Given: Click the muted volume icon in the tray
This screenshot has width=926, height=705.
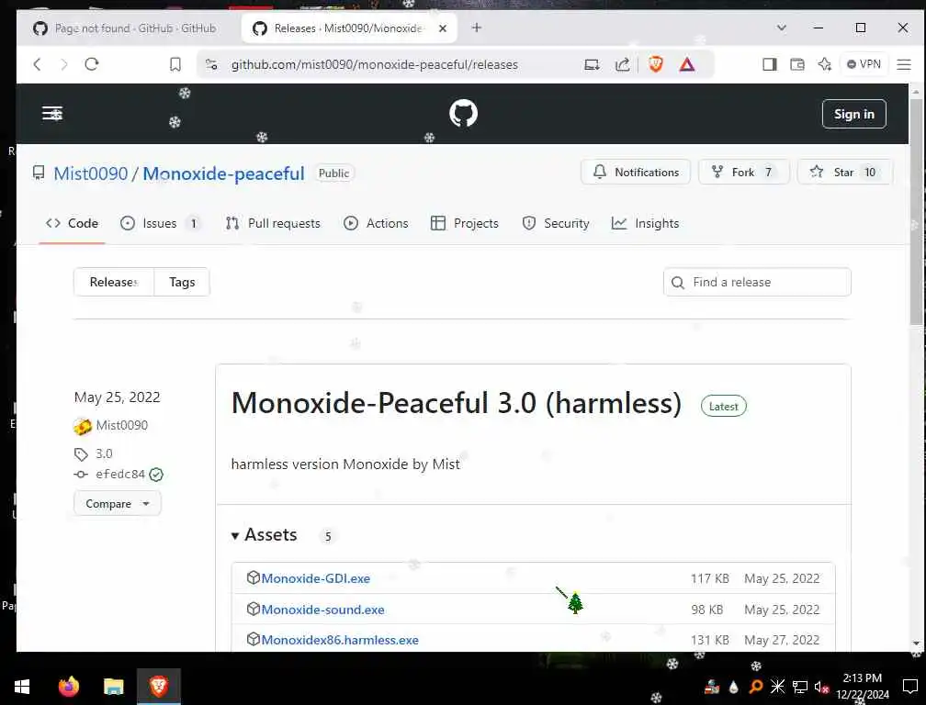Looking at the screenshot, I should 821,687.
